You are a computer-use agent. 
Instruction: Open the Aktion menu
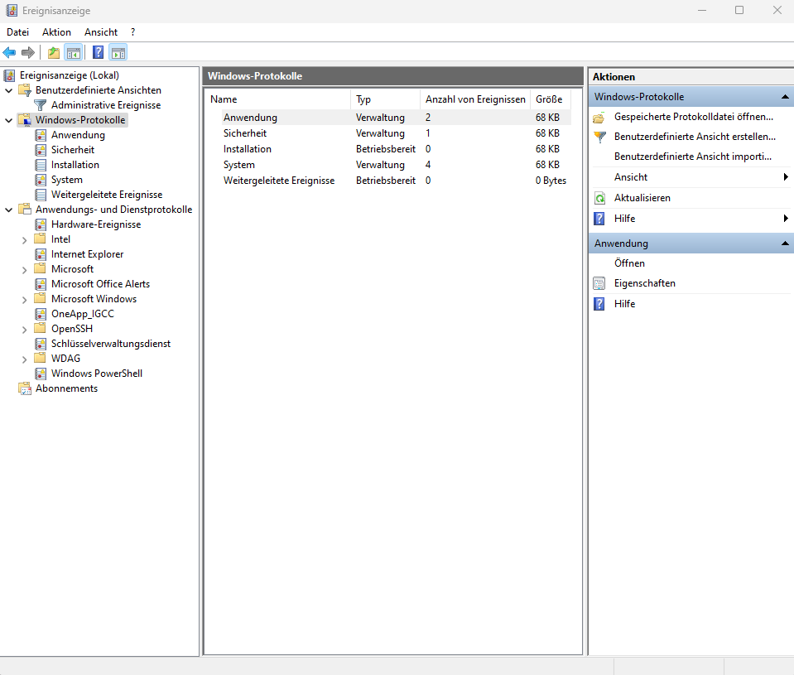tap(56, 32)
